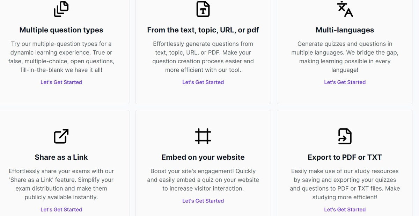Click the Multi-languages heading
419x216 pixels.
(x=345, y=30)
